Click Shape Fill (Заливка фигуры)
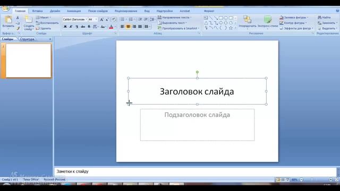 (x=294, y=18)
